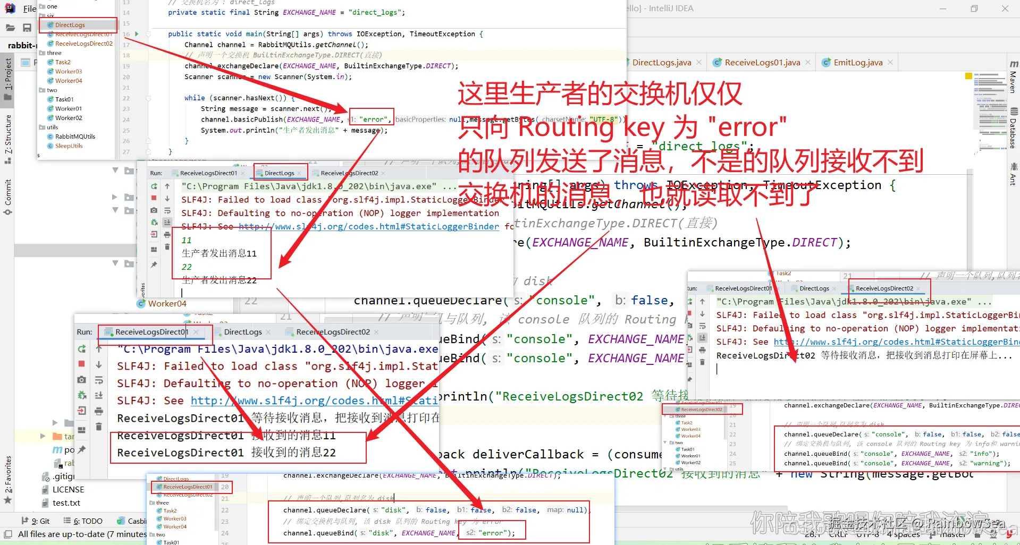Select DirectLogs class in top-left project tree
The image size is (1020, 545).
(x=70, y=25)
